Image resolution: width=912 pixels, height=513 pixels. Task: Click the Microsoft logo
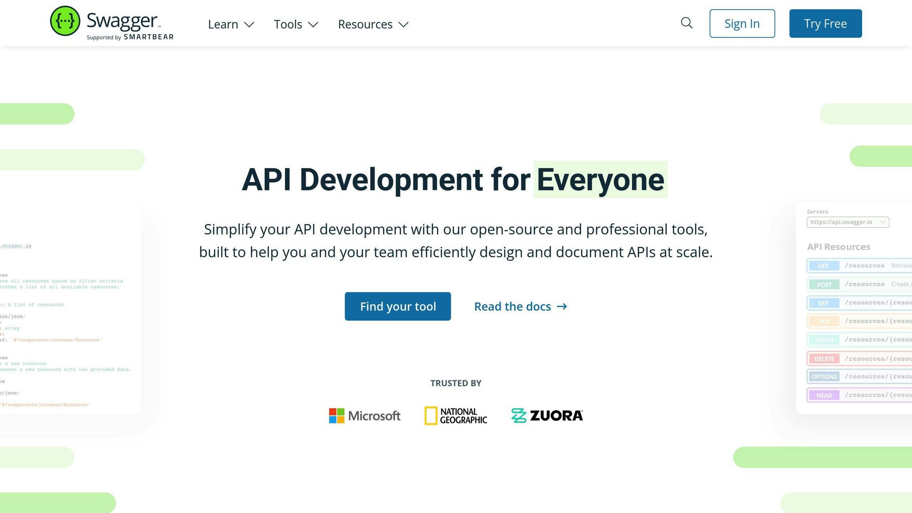(364, 416)
